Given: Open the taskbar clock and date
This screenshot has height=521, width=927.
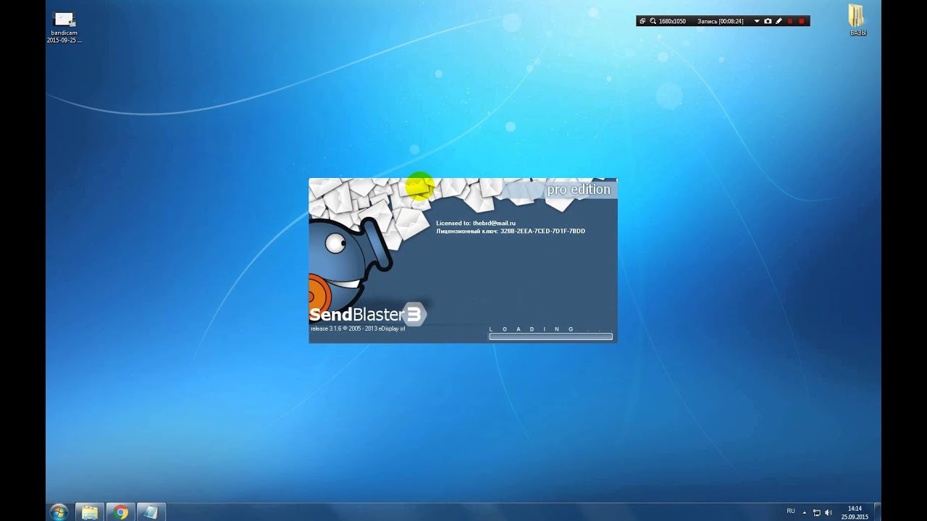Looking at the screenshot, I should tap(855, 512).
